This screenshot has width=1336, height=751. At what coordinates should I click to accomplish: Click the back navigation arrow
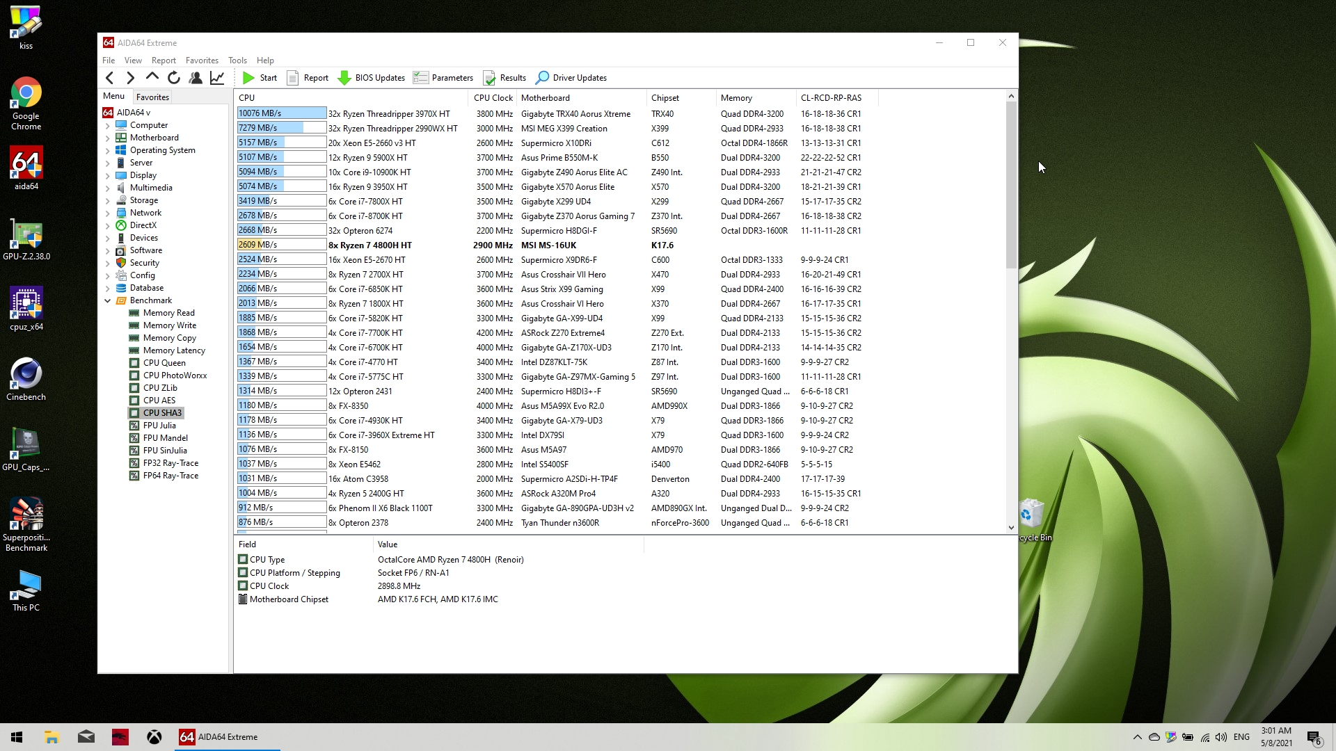point(109,78)
